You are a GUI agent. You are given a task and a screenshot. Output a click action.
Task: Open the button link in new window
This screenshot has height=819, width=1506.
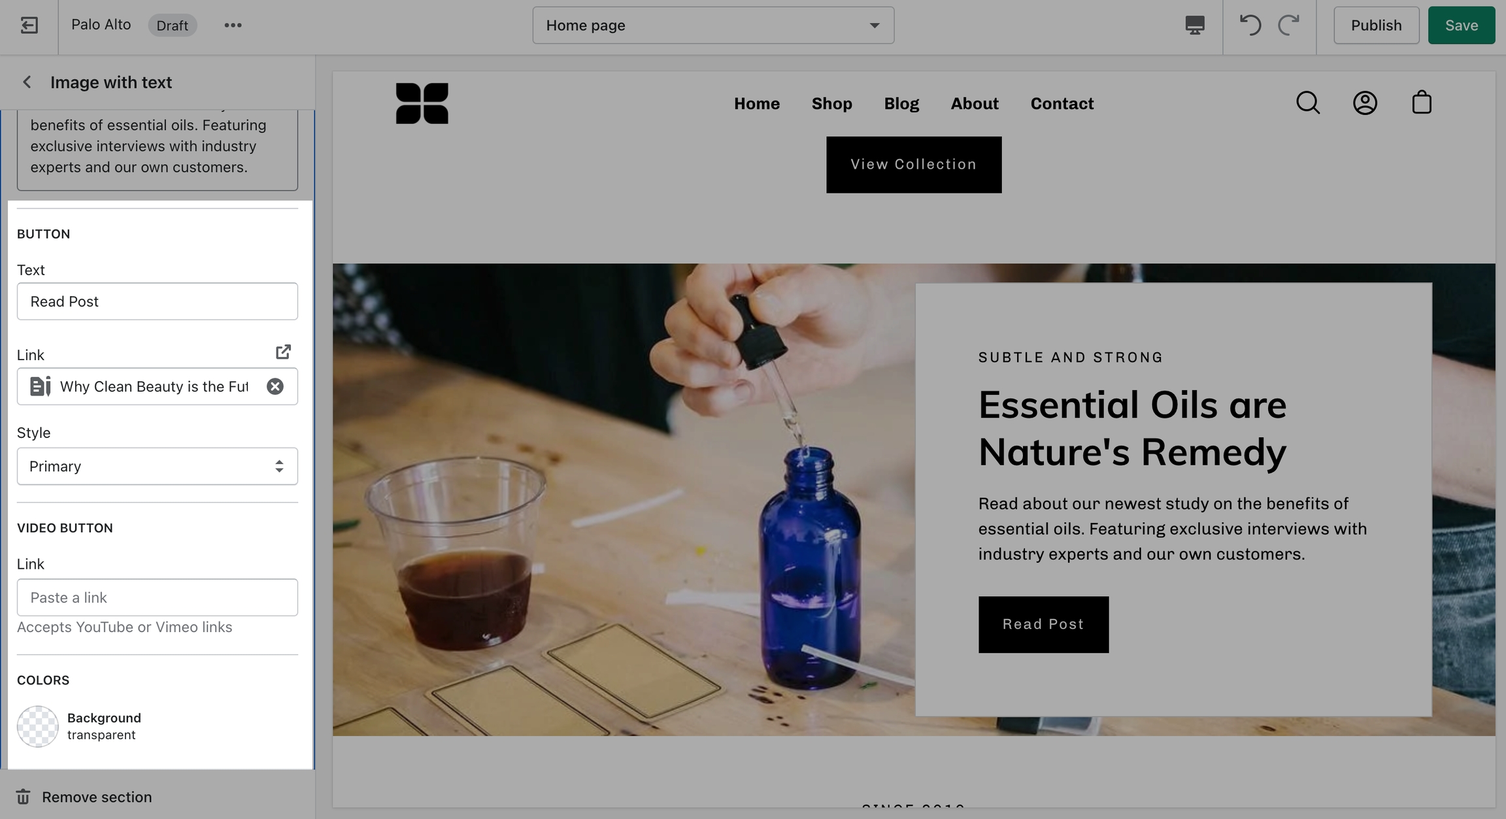(283, 352)
